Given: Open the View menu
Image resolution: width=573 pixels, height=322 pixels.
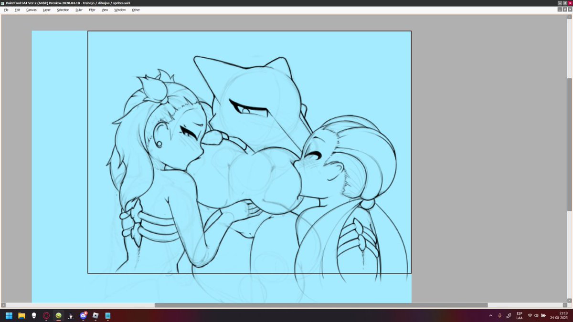Looking at the screenshot, I should click(x=105, y=10).
